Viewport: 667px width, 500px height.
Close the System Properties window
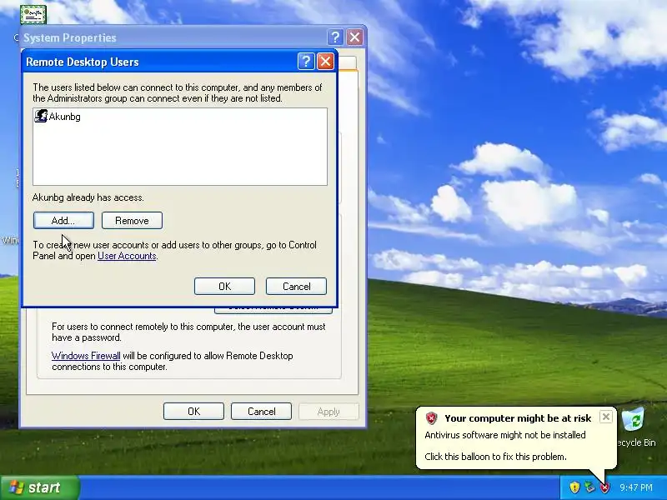tap(354, 37)
